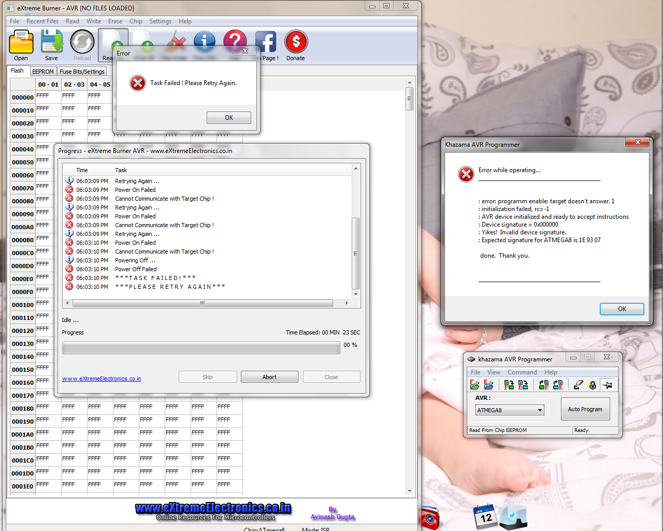
Task: Click the red camera icon in taskbar
Action: (430, 519)
